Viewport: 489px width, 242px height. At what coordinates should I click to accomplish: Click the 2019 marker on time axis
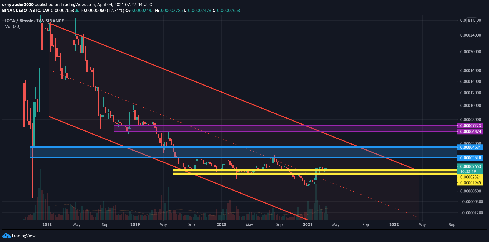click(x=135, y=225)
